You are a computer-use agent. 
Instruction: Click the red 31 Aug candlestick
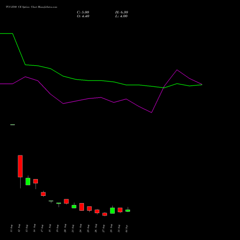click(120, 210)
